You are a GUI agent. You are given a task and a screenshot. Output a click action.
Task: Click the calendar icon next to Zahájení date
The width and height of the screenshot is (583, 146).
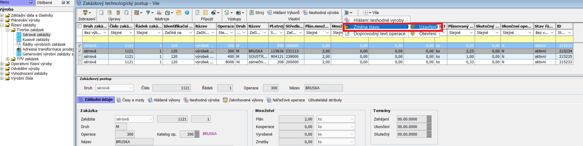429,119
